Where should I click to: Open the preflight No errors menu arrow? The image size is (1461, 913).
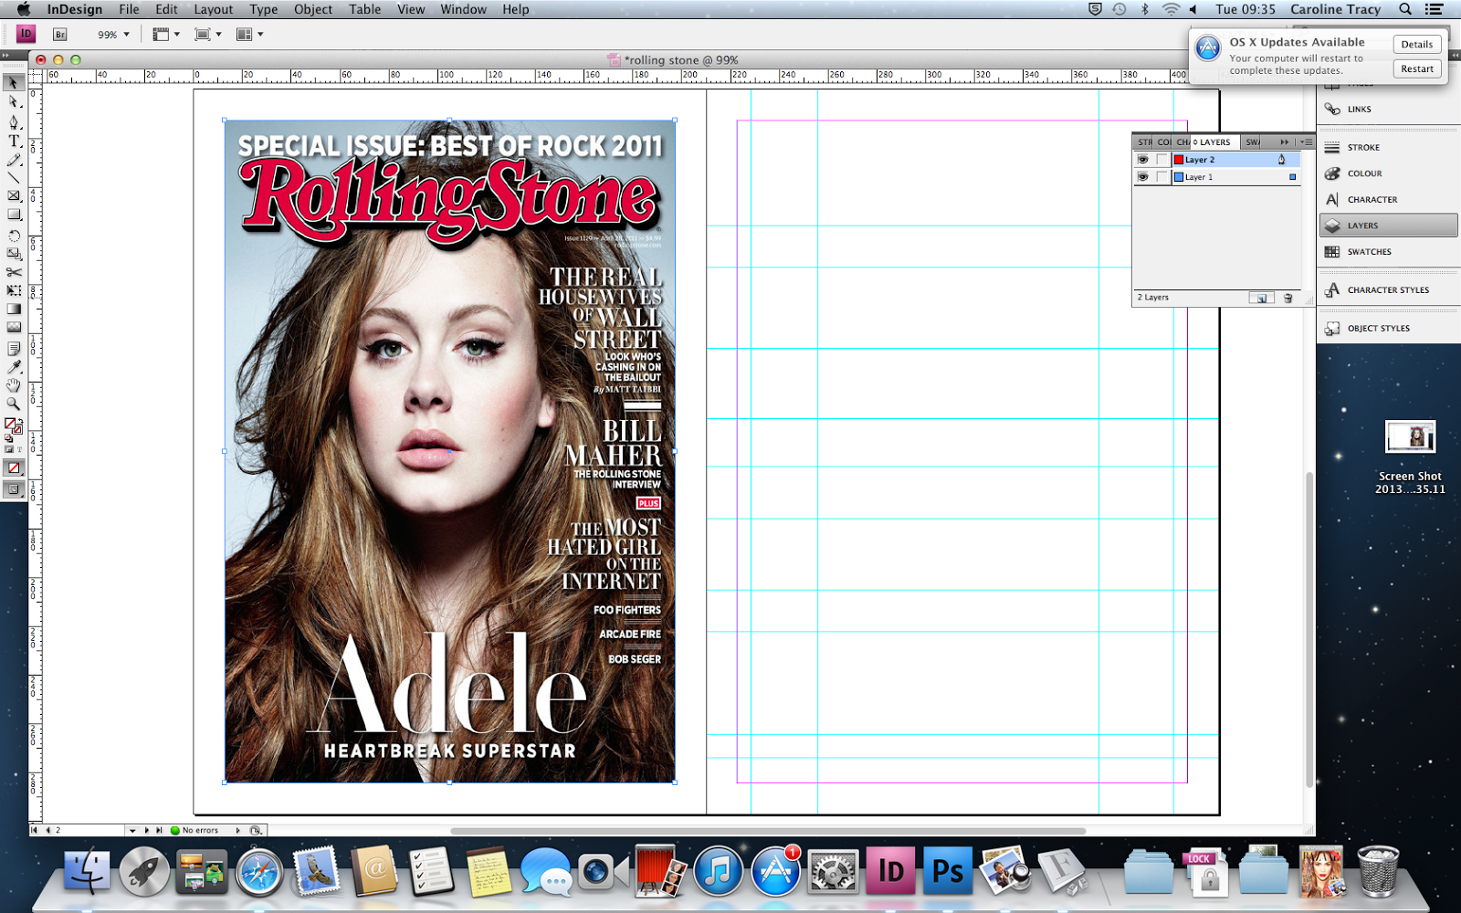[238, 831]
